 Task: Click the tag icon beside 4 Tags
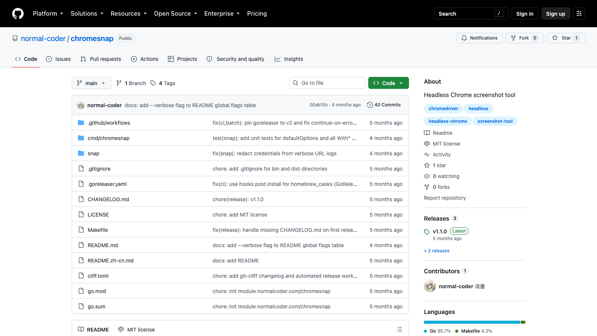(153, 83)
